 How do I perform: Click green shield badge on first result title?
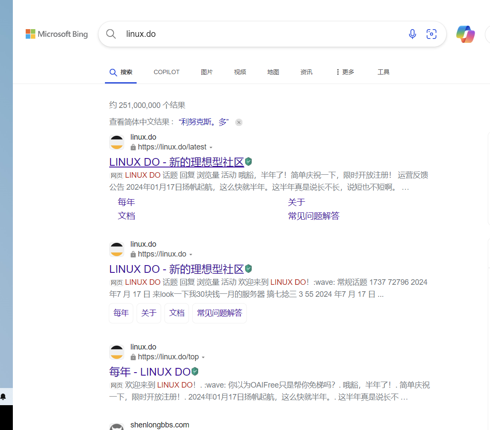(x=248, y=161)
